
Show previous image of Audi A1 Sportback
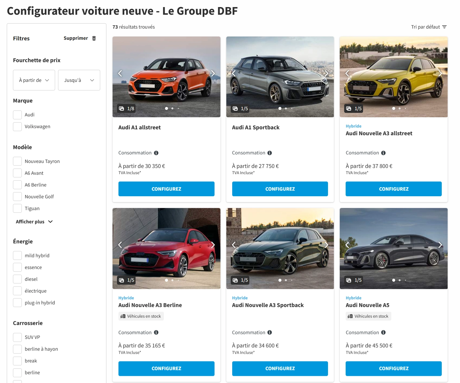pyautogui.click(x=234, y=73)
